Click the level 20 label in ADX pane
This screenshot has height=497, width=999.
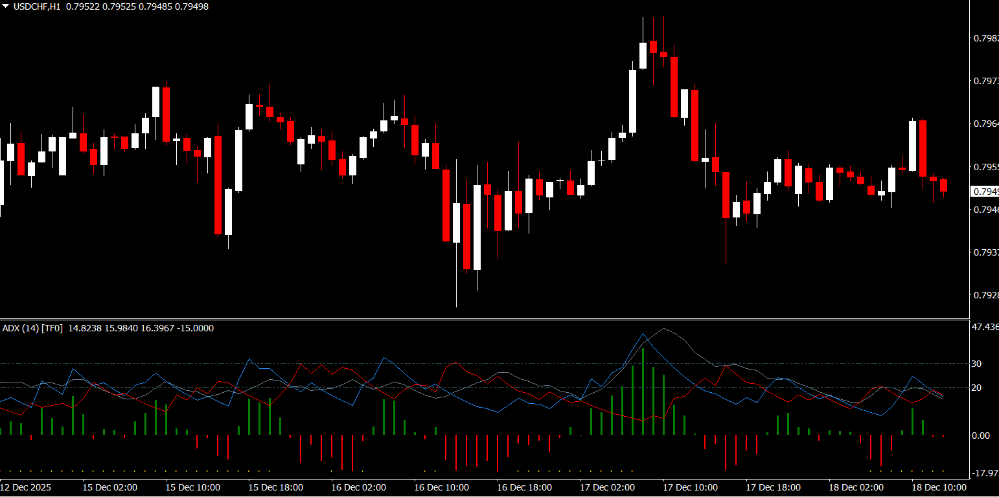[976, 388]
